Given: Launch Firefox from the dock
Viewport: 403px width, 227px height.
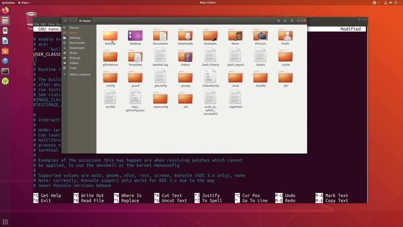Looking at the screenshot, I should click(x=5, y=10).
